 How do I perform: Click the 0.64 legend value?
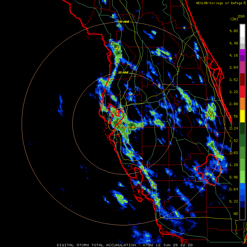[x=234, y=189]
